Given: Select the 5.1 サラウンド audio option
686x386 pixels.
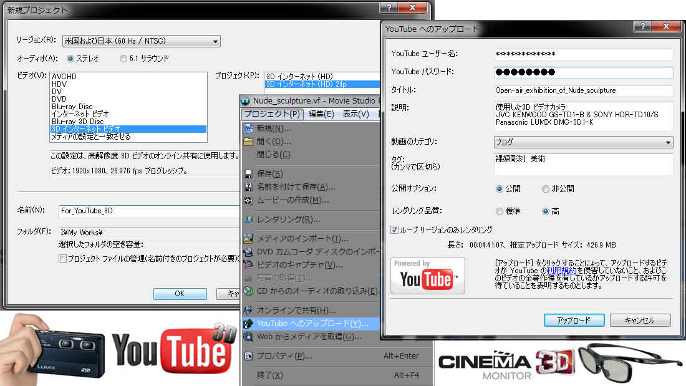Looking at the screenshot, I should (x=123, y=59).
